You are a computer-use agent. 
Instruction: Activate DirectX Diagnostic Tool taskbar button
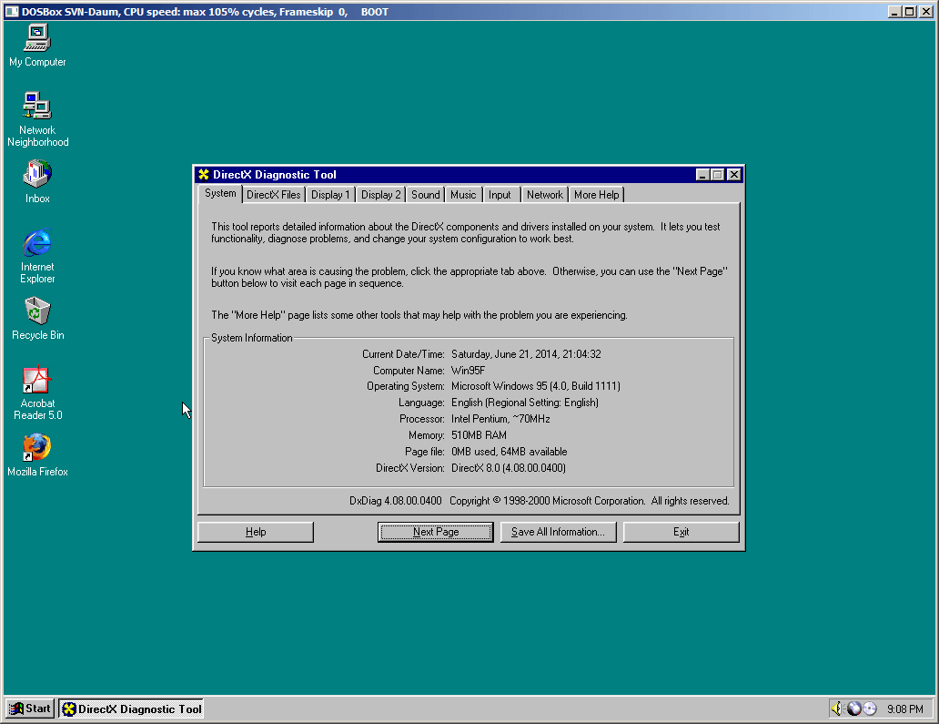(131, 709)
